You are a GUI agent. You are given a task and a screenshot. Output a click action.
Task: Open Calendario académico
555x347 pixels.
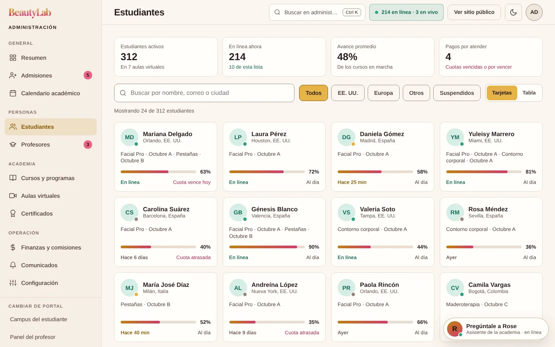tap(50, 93)
